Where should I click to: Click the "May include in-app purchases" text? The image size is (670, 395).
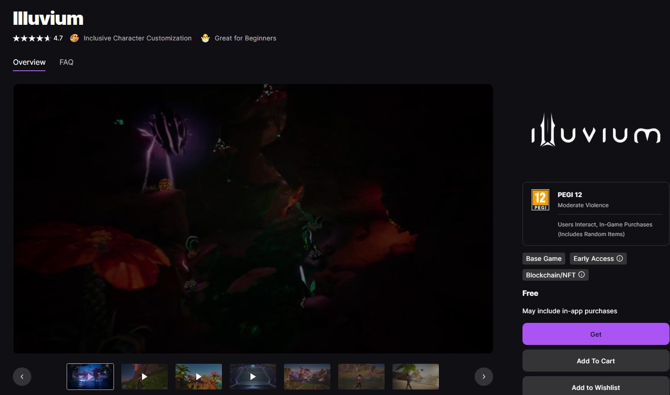(570, 311)
